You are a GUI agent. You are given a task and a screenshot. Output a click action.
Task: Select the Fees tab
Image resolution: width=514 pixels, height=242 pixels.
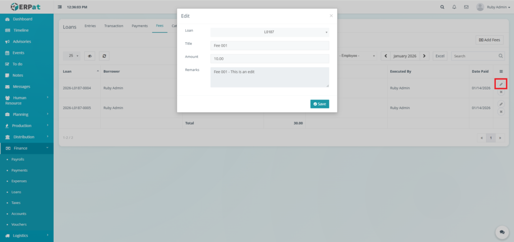pos(160,26)
